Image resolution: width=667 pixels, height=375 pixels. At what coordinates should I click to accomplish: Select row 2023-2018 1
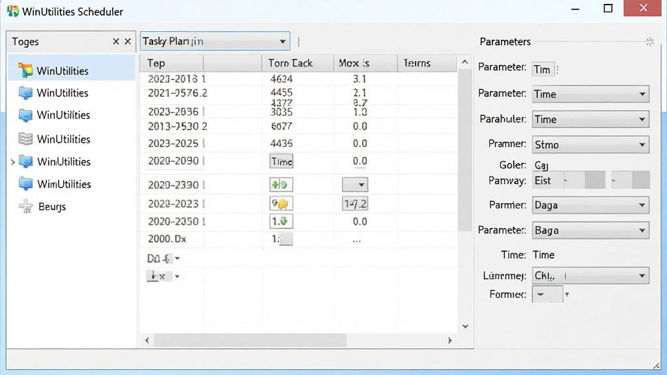[298, 79]
